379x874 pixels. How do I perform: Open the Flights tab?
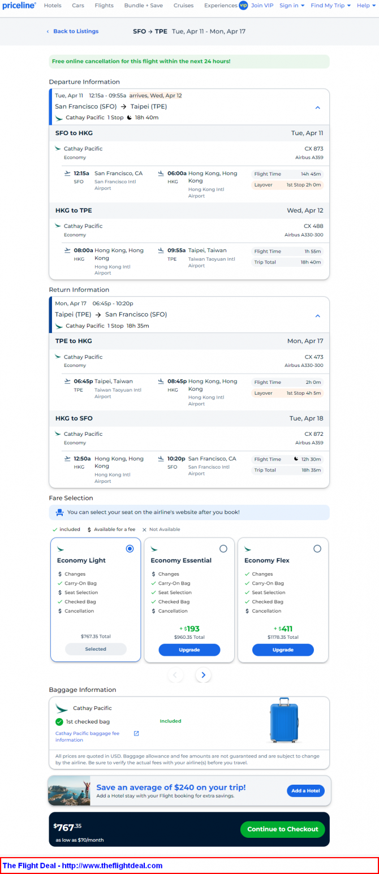pyautogui.click(x=104, y=5)
